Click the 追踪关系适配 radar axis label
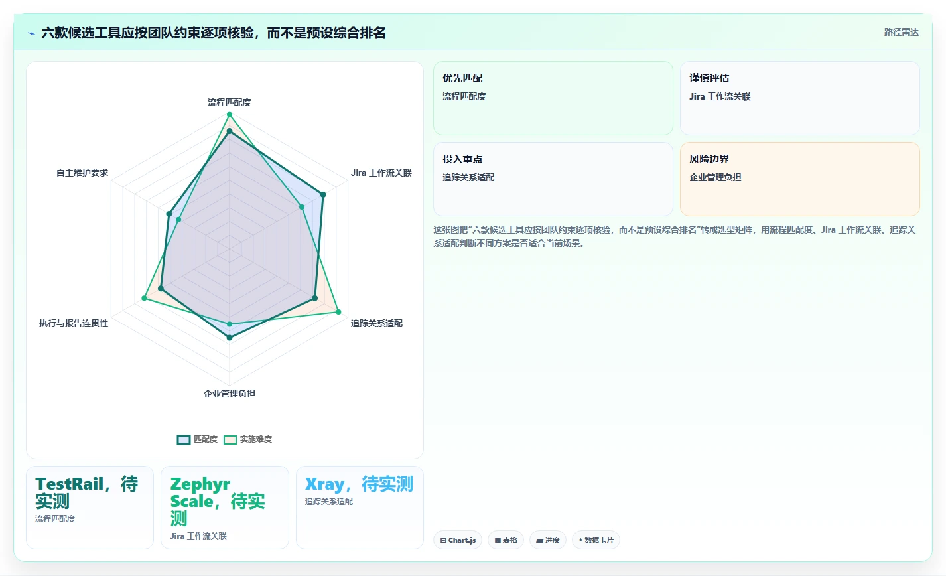This screenshot has height=576, width=946. [x=377, y=323]
